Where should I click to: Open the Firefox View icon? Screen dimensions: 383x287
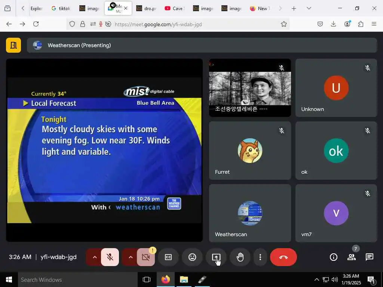click(x=7, y=8)
